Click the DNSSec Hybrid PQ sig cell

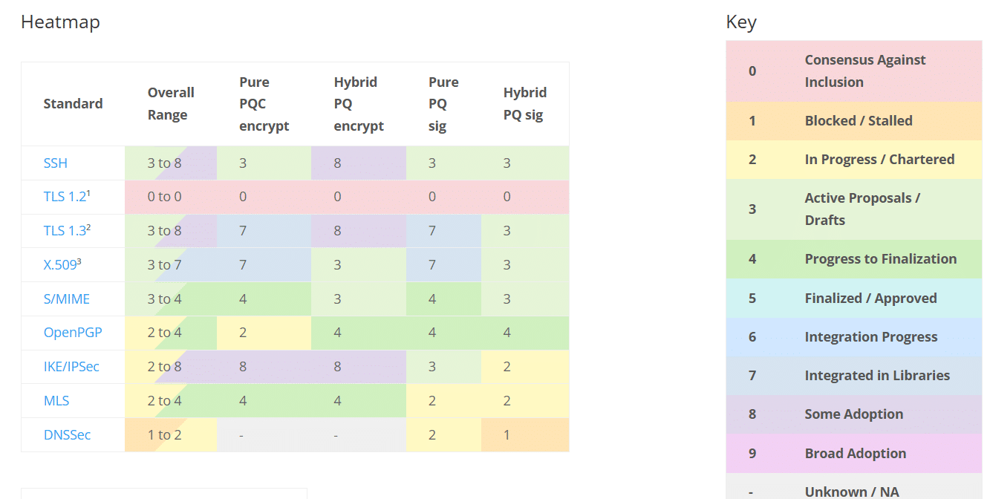(x=507, y=435)
